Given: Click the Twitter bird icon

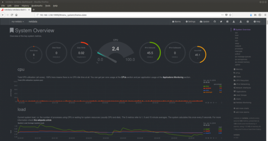Looking at the screenshot, I should point(221,22).
